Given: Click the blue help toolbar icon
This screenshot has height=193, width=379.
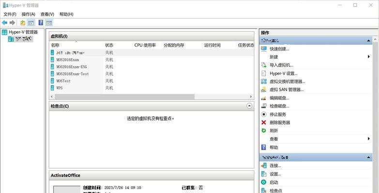Looking at the screenshot, I should coord(41,23).
